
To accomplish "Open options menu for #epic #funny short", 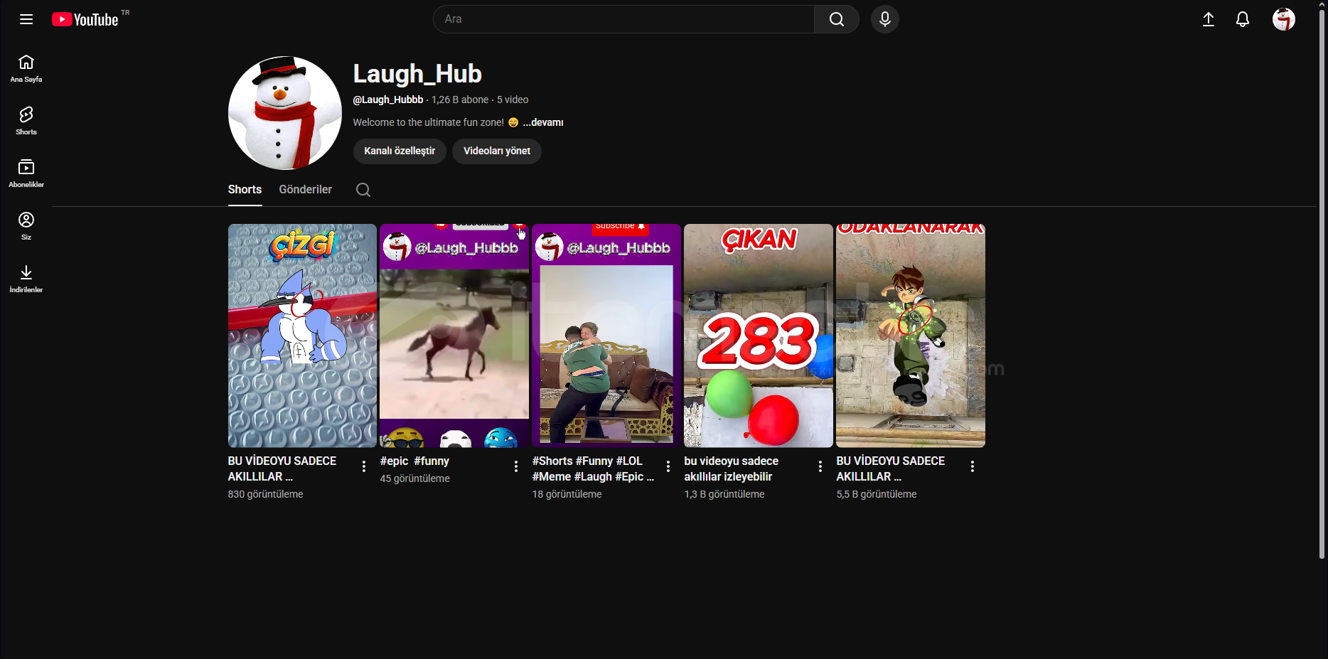I will (516, 466).
